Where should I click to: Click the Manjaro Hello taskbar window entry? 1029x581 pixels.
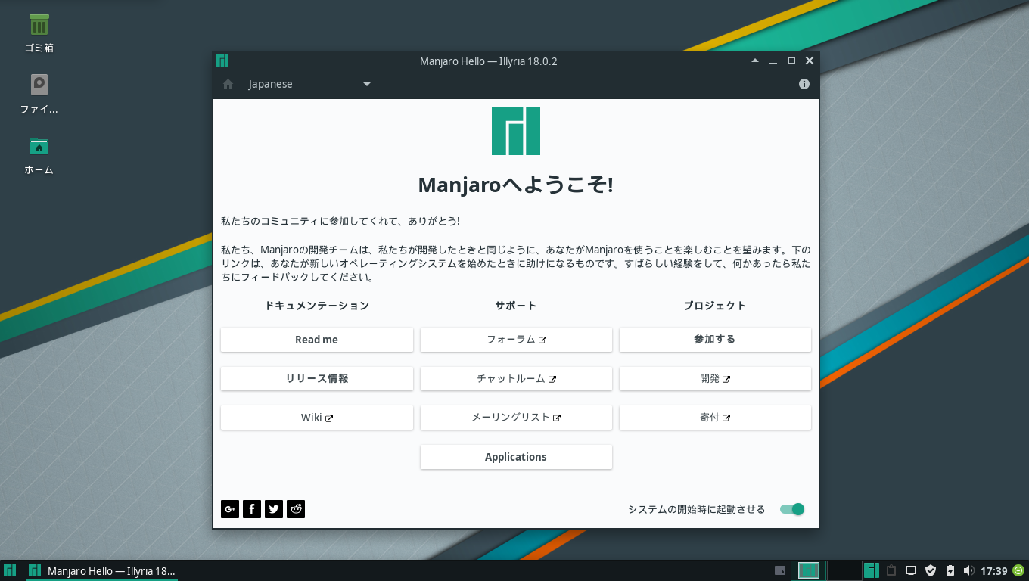coord(102,571)
